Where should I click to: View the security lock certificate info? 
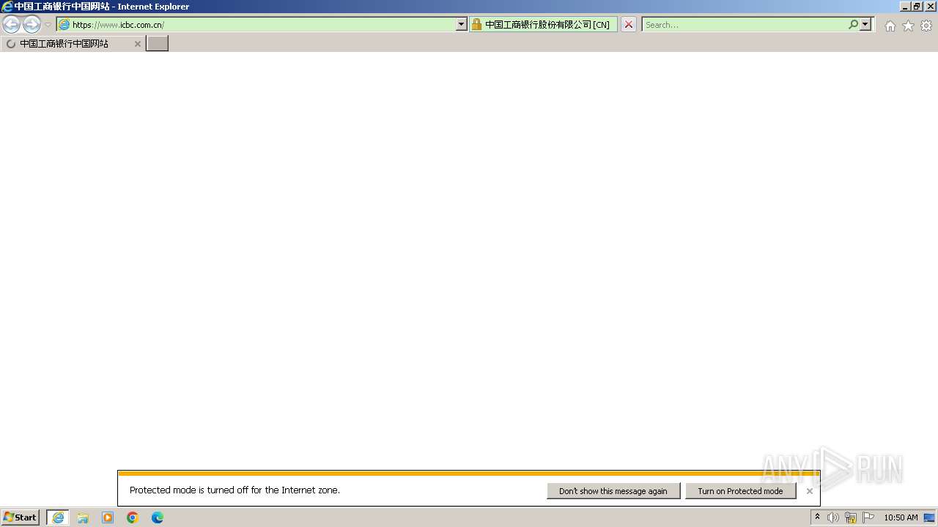point(476,24)
